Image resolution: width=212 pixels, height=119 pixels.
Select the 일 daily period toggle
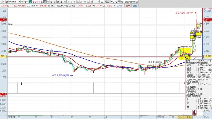pyautogui.click(x=45, y=2)
